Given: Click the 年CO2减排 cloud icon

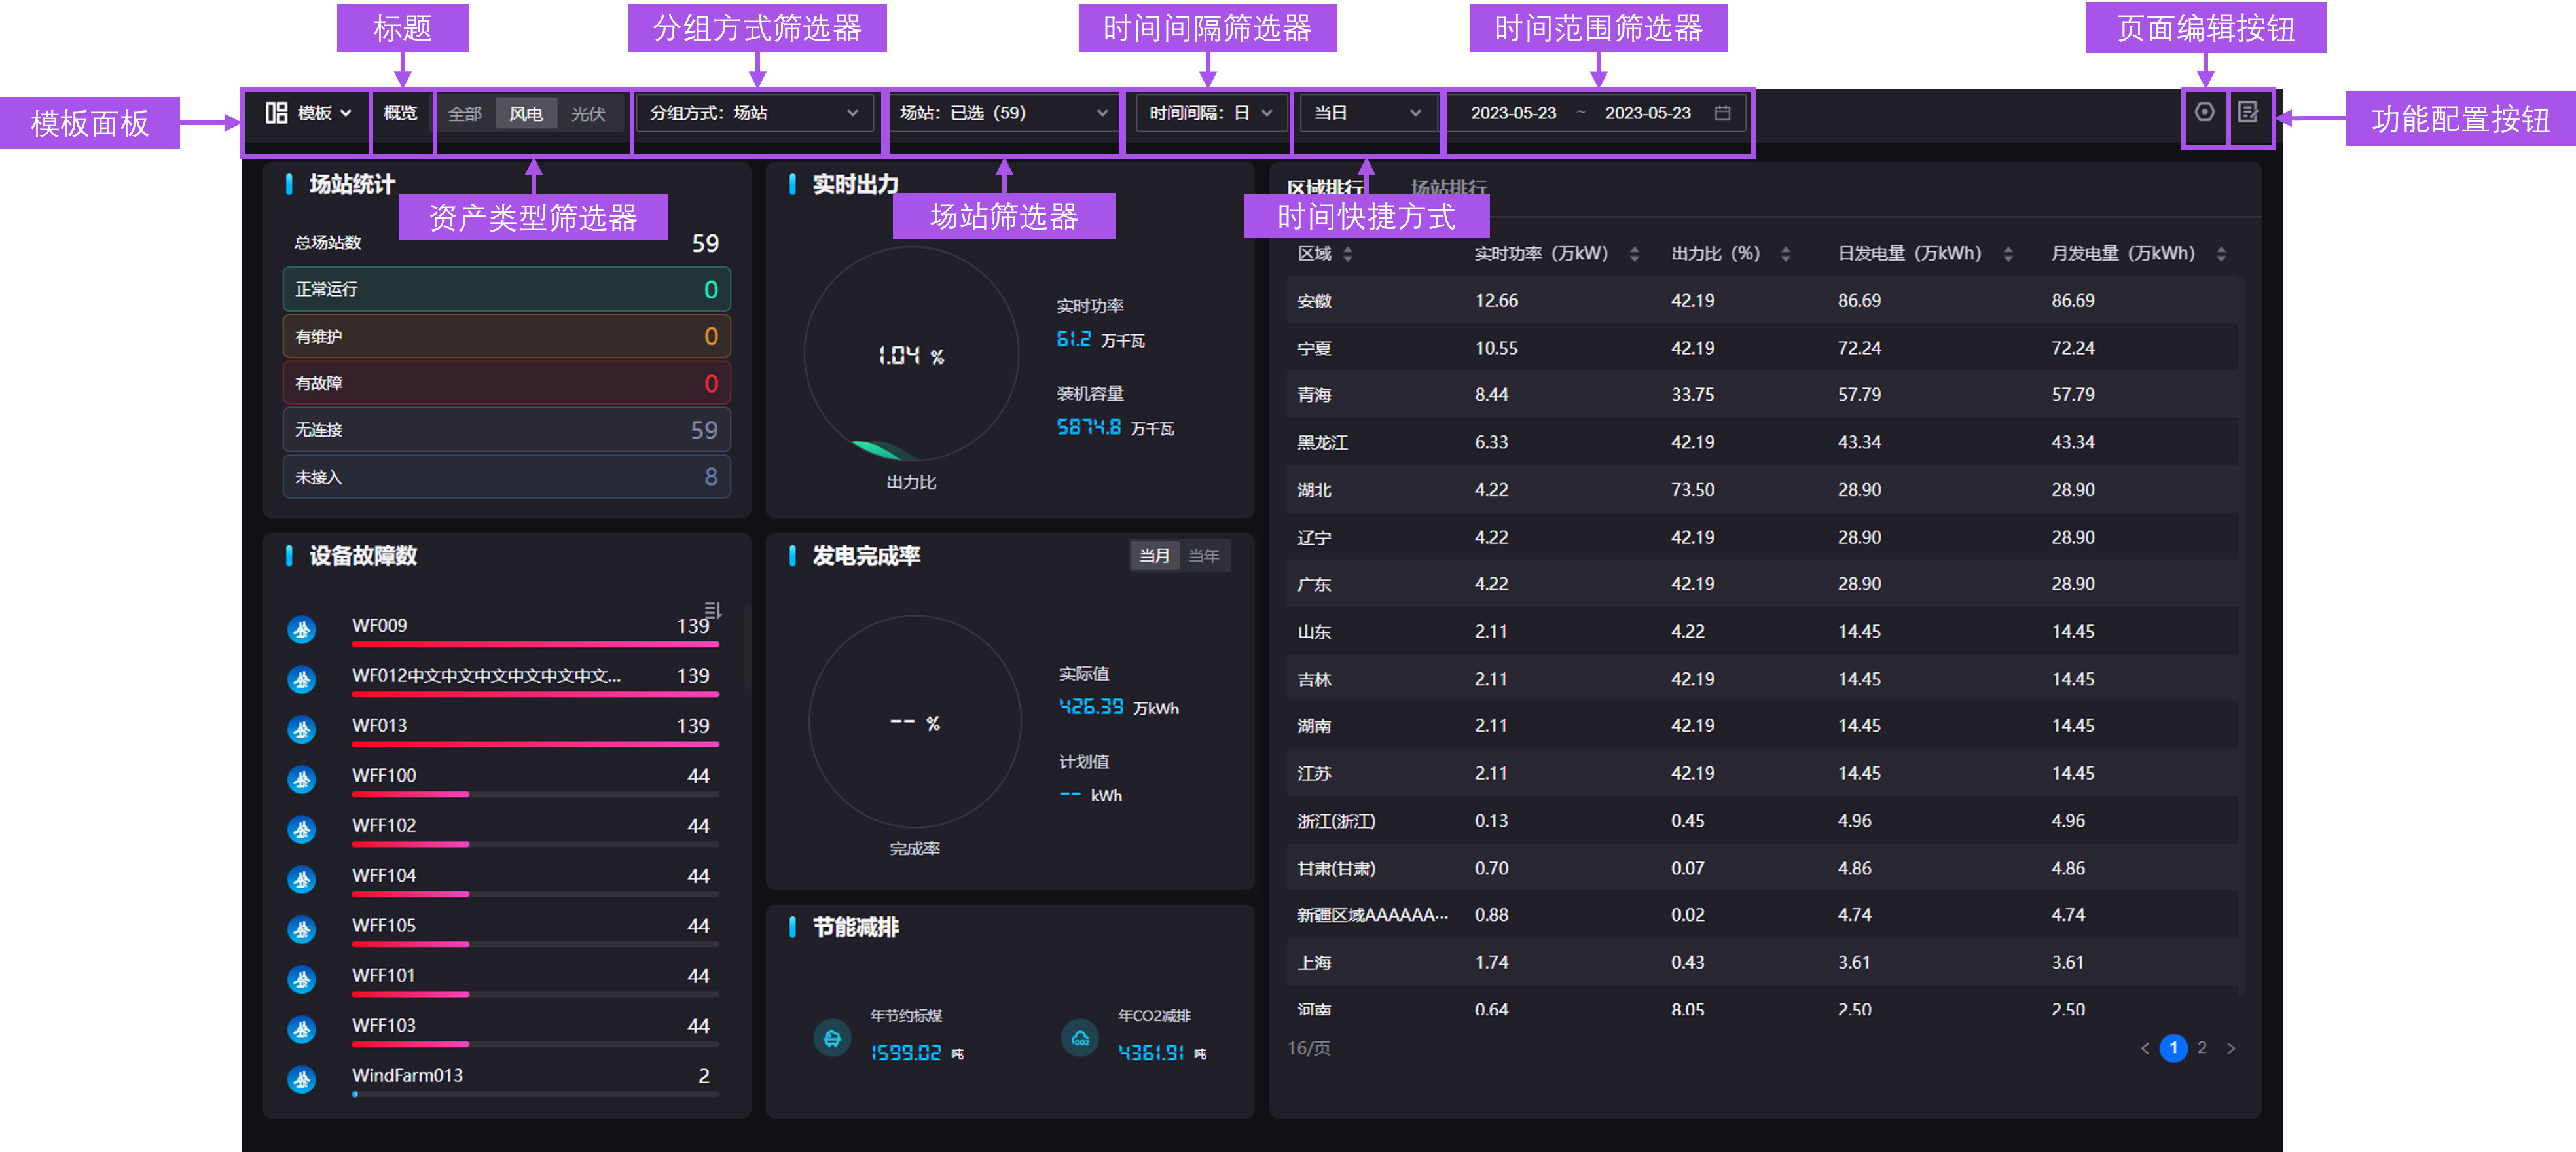Looking at the screenshot, I should click(1080, 1039).
